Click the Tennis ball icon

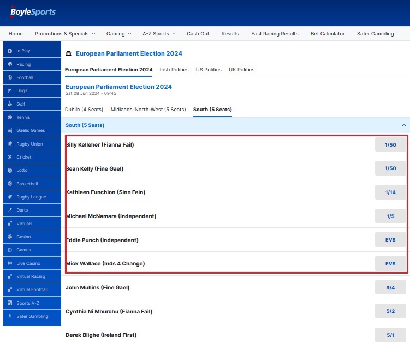point(10,117)
